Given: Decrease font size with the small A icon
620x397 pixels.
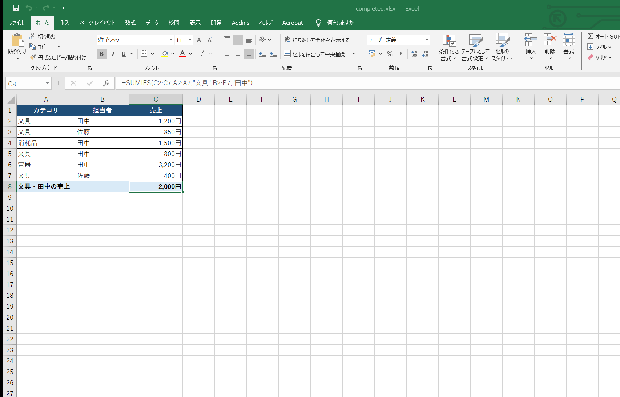Looking at the screenshot, I should [210, 40].
